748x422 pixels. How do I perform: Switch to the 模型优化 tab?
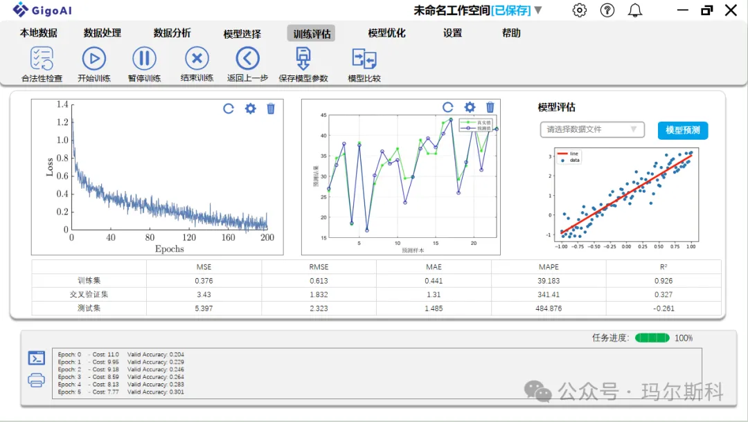pos(386,33)
